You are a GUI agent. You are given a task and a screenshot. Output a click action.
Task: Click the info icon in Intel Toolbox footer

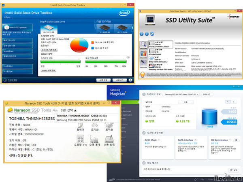click(5, 80)
